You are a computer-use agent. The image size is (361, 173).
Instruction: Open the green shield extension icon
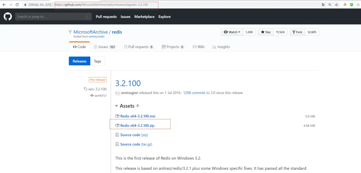[352, 5]
